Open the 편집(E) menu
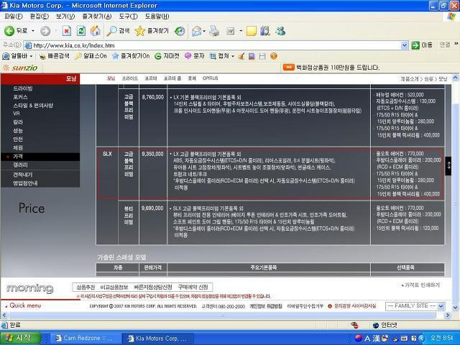The image size is (460, 345). 40,17
